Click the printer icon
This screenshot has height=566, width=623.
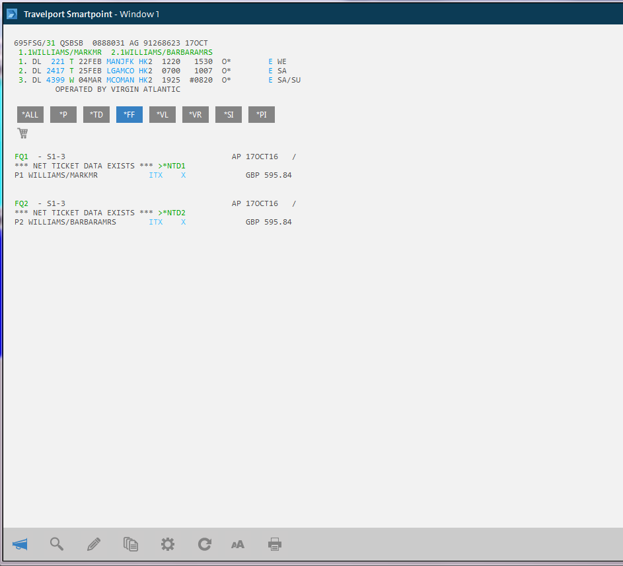click(x=275, y=544)
